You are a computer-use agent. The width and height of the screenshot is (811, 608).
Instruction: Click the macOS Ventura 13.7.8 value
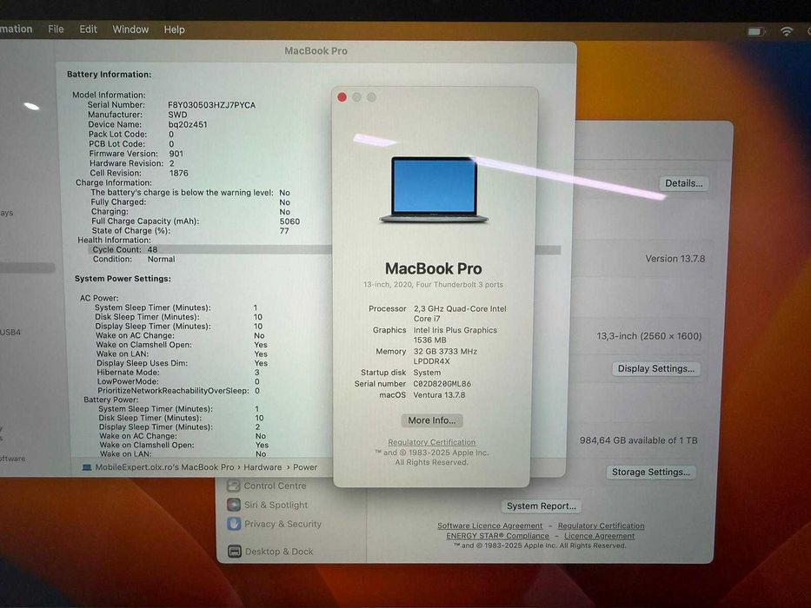(439, 395)
